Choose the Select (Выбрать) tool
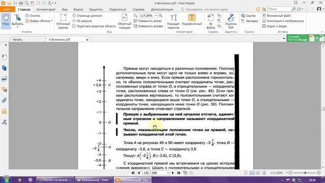 18,21
